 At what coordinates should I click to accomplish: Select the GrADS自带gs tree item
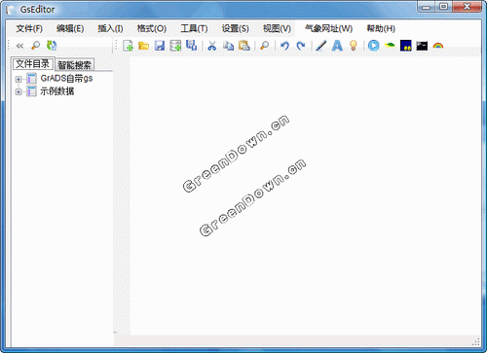pyautogui.click(x=66, y=79)
